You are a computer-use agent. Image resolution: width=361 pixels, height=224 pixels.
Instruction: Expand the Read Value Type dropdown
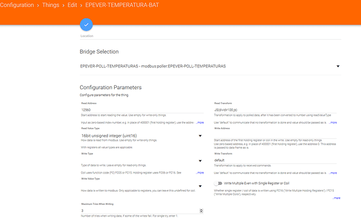point(200,136)
